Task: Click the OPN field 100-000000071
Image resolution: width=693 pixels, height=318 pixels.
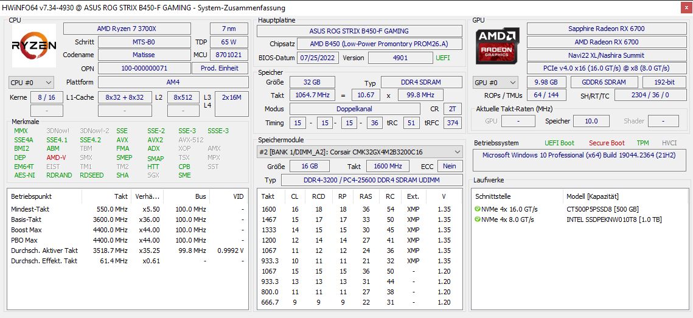Action: pyautogui.click(x=144, y=69)
